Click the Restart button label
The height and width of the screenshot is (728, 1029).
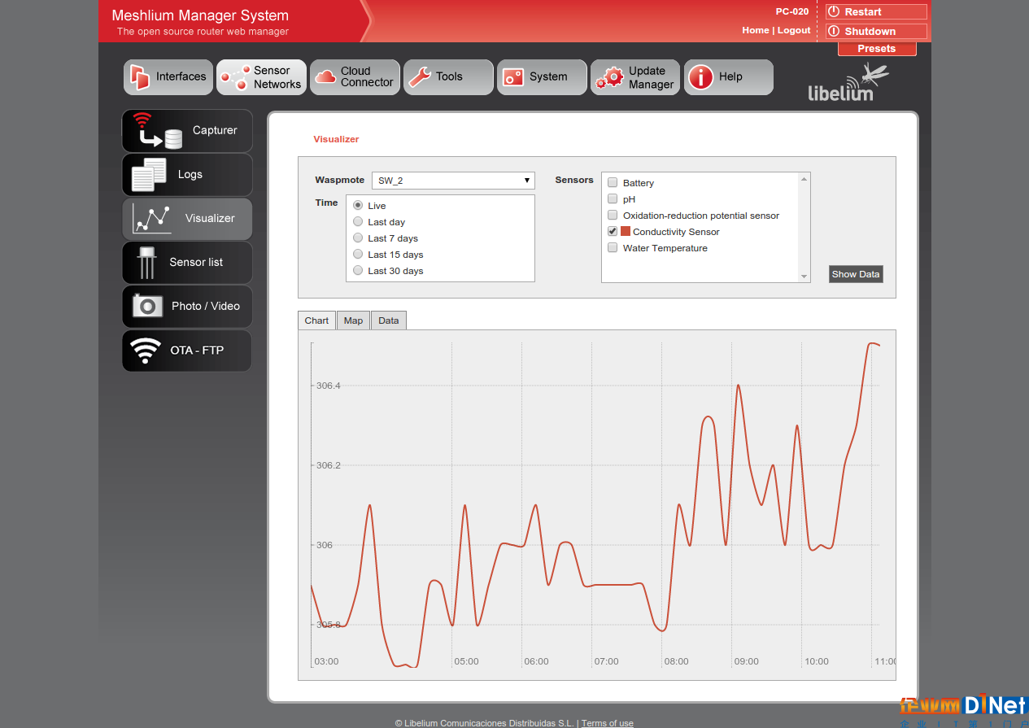click(863, 11)
